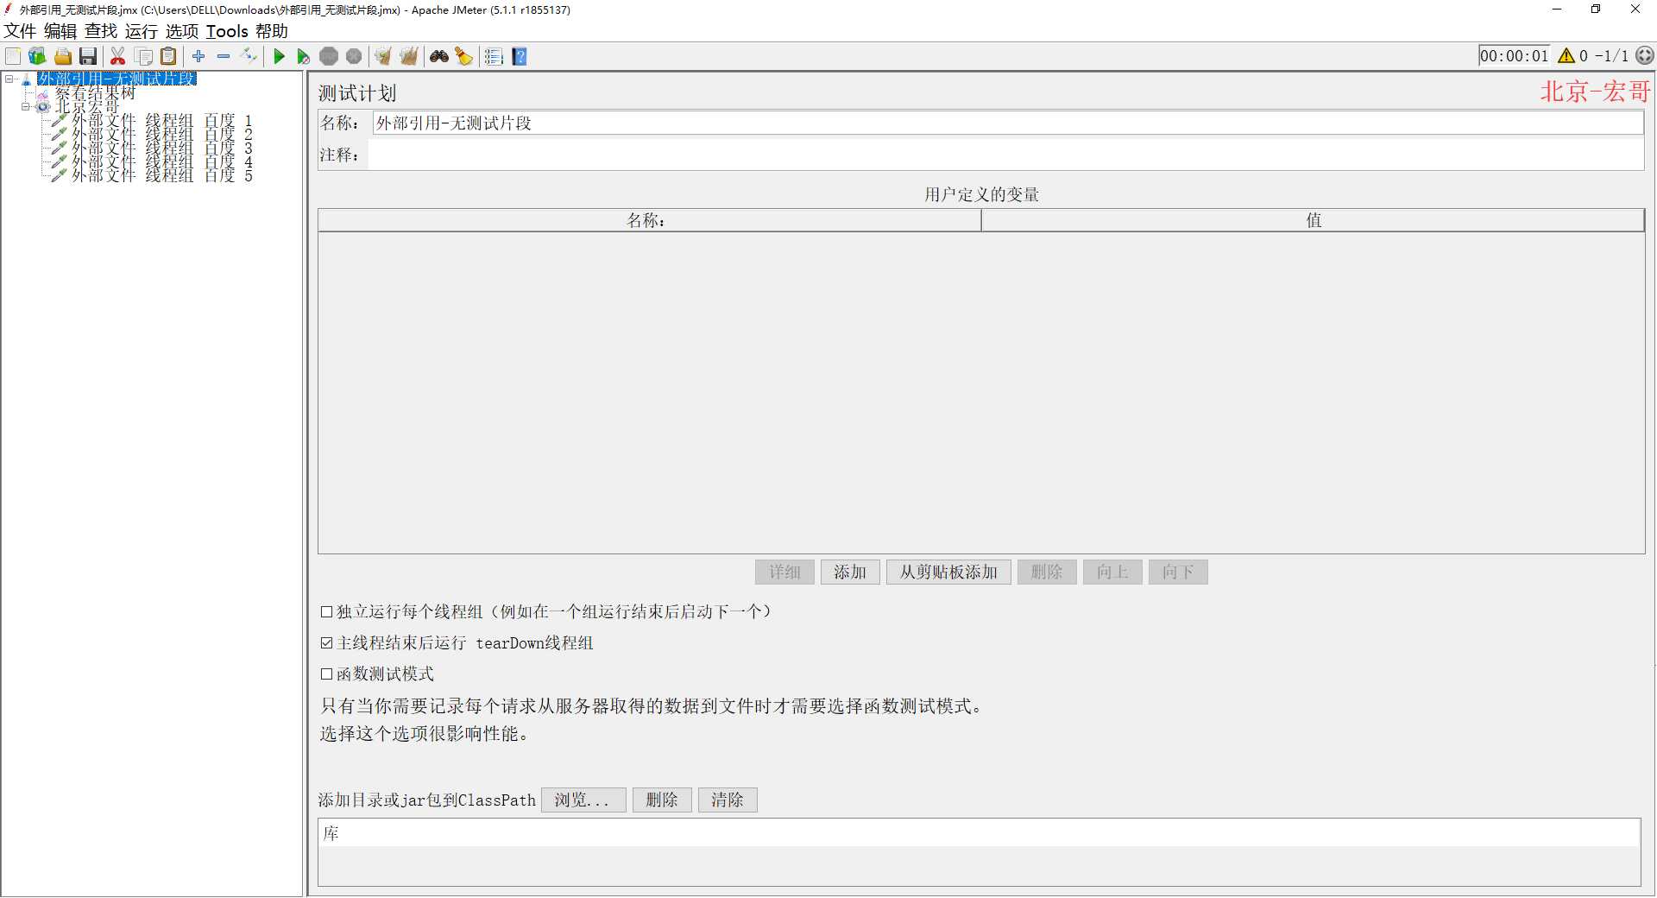The width and height of the screenshot is (1657, 898).
Task: Select 外部文件 线程组 百度 4
Action: tap(162, 161)
